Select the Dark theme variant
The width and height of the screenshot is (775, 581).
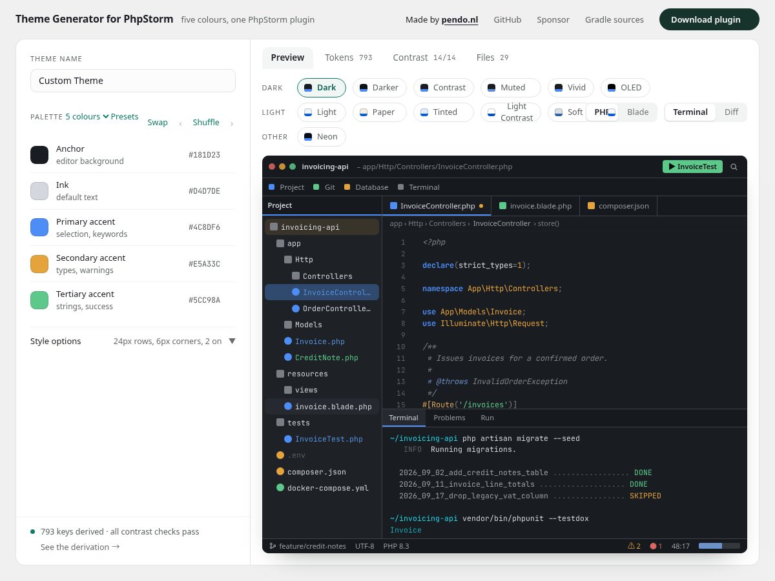(322, 88)
